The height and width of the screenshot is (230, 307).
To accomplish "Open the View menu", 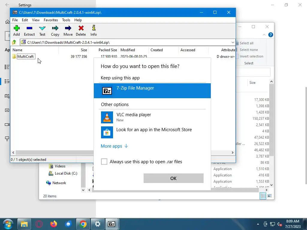I will point(36,20).
